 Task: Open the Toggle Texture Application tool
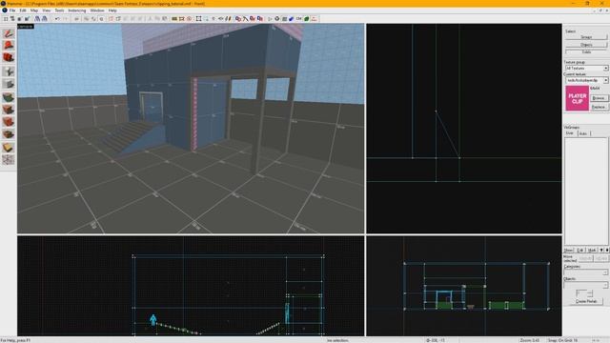(x=9, y=97)
